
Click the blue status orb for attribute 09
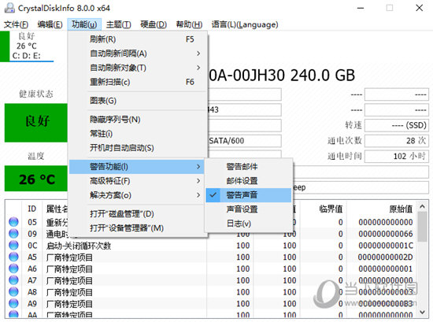tap(13, 234)
